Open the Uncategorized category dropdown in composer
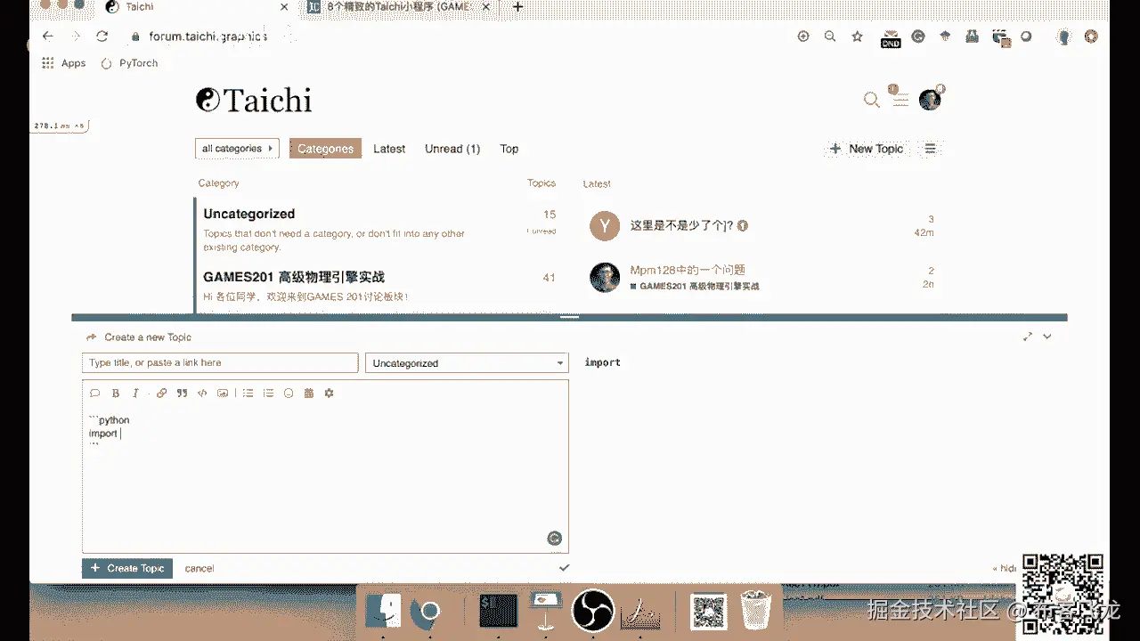The height and width of the screenshot is (641, 1140). (467, 363)
